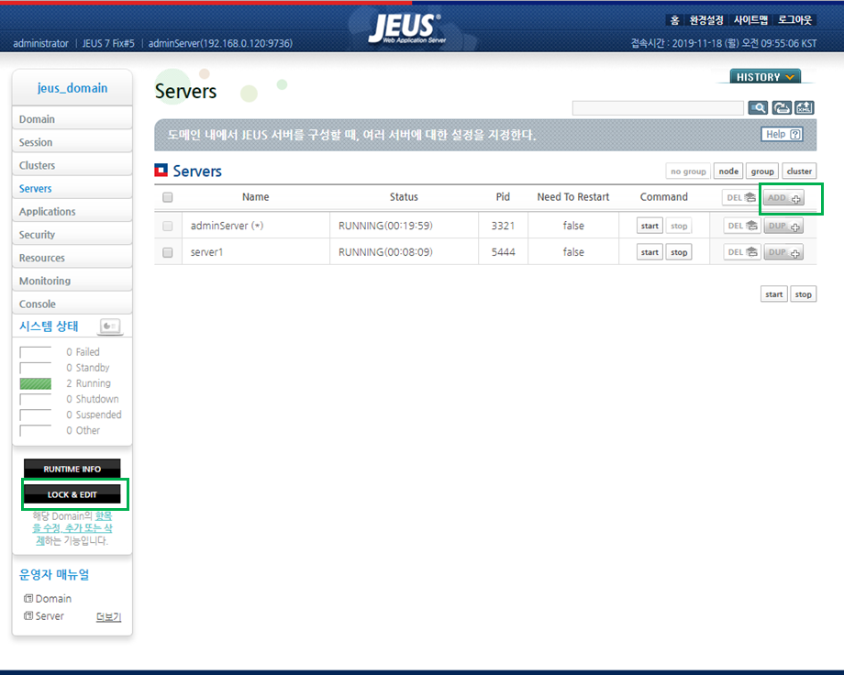844x675 pixels.
Task: Open Session in the side menu
Action: [x=72, y=142]
